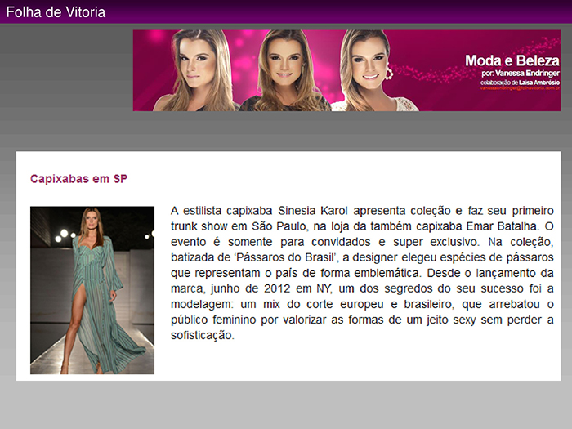Click 'Pássaros do Brasil' collection name
This screenshot has height=429, width=572.
click(286, 257)
